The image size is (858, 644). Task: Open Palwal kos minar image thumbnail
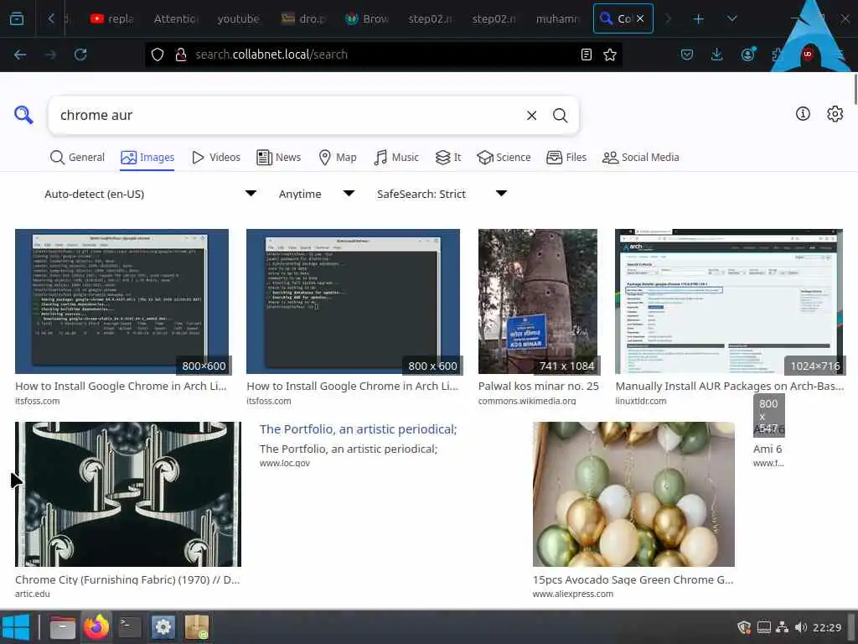tap(537, 301)
